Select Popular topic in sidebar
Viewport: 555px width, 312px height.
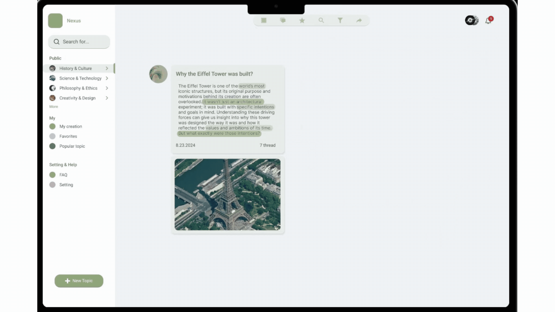(72, 146)
